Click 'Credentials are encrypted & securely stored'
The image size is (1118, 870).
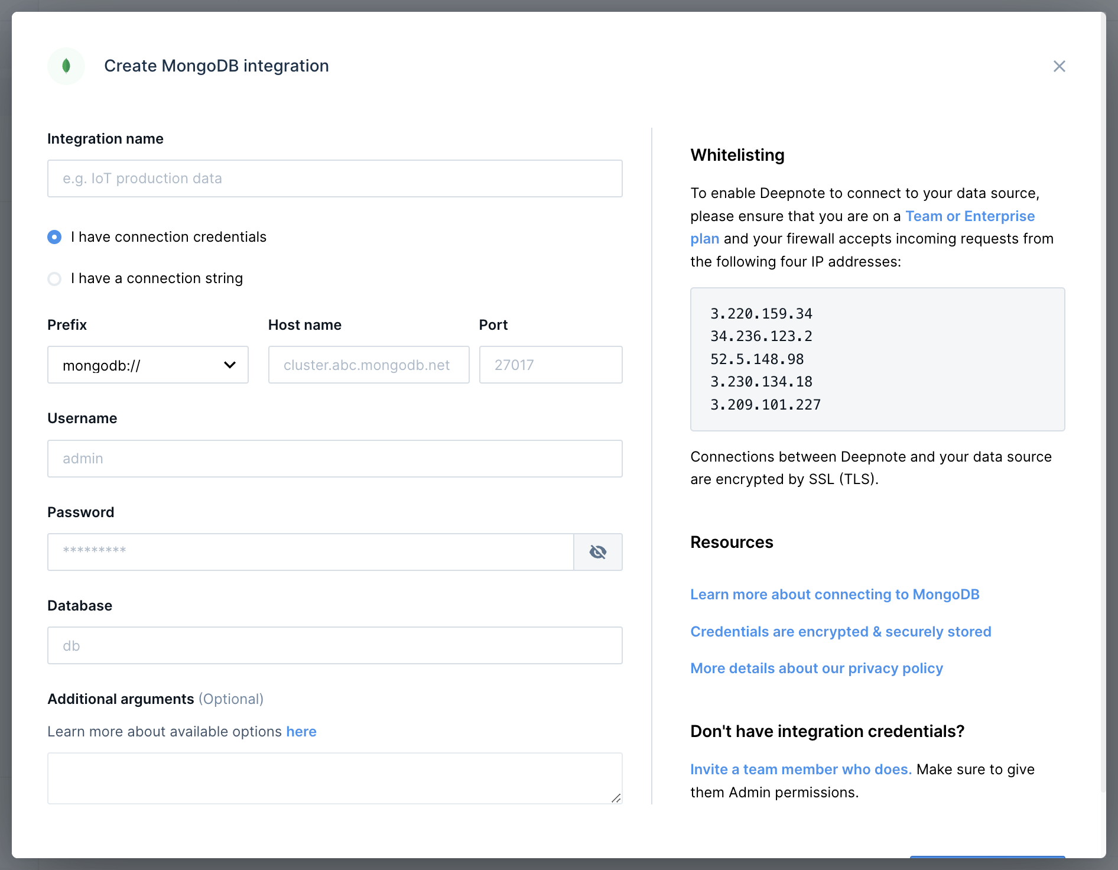840,632
